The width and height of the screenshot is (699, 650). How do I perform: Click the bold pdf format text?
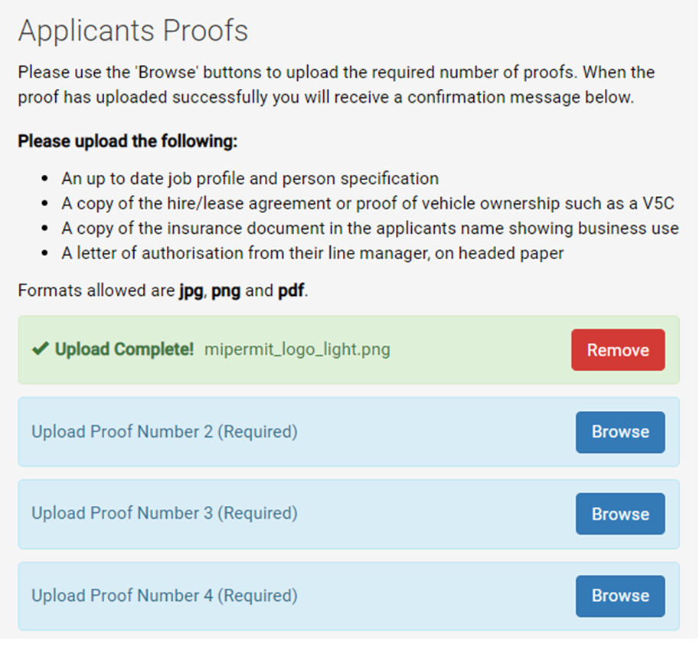click(x=291, y=291)
